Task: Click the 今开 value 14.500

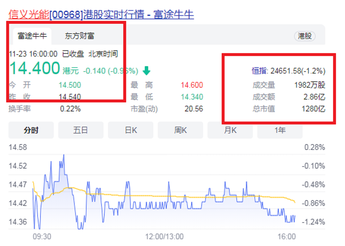Action: coord(70,85)
